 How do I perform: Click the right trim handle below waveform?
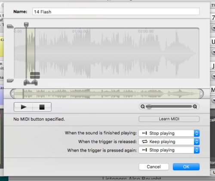click(x=34, y=82)
